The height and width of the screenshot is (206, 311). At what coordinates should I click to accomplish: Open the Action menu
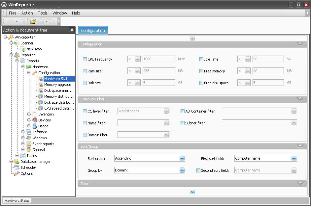pyautogui.click(x=27, y=13)
